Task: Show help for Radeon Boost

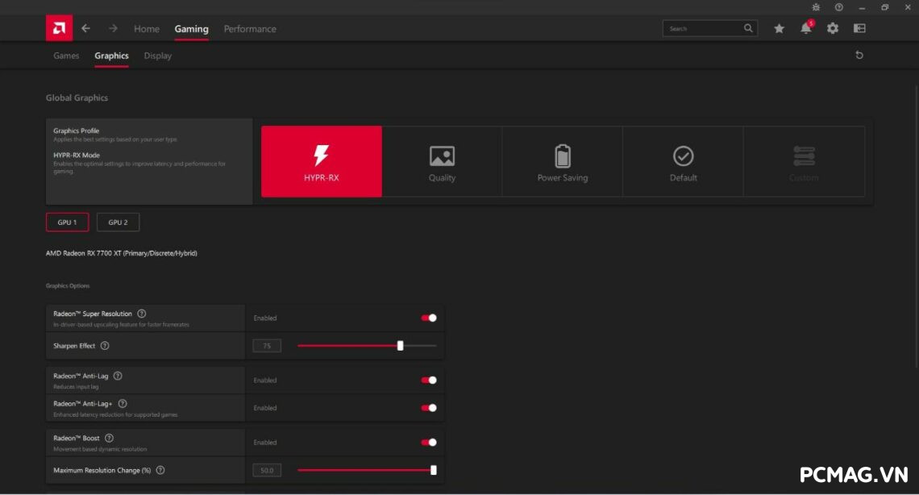Action: pos(110,439)
